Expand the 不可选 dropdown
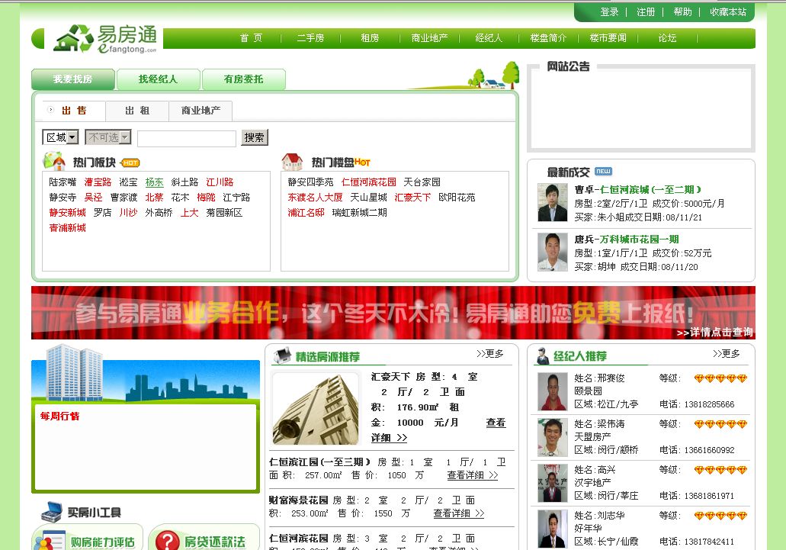Viewport: 786px width, 550px height. pyautogui.click(x=107, y=137)
